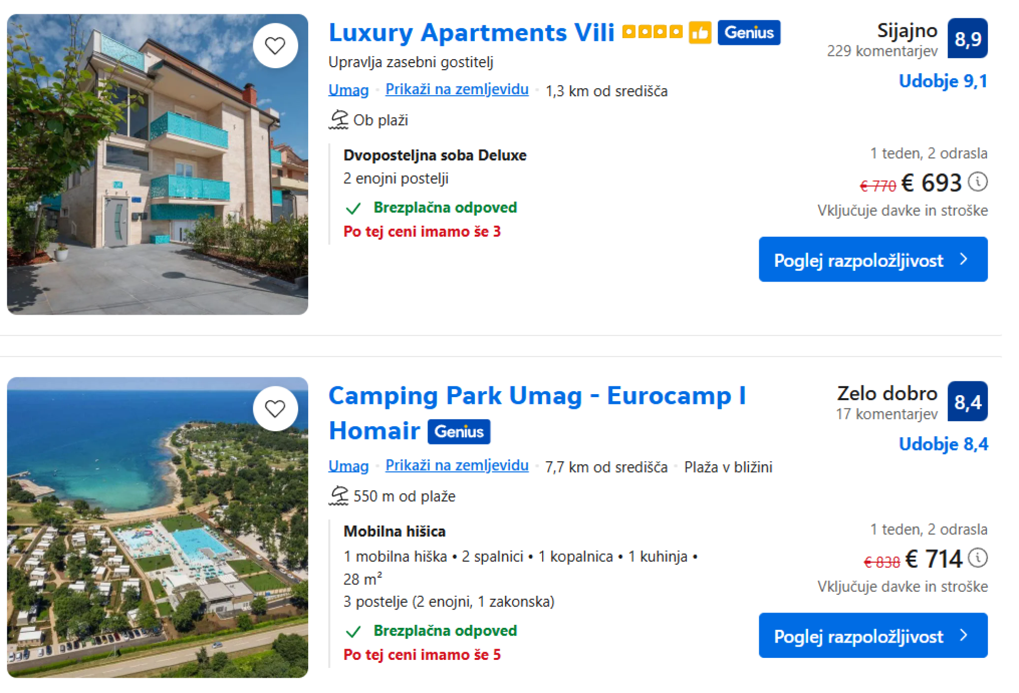The width and height of the screenshot is (1019, 693).
Task: Click beach icon next to 550 m od plaže
Action: [339, 496]
